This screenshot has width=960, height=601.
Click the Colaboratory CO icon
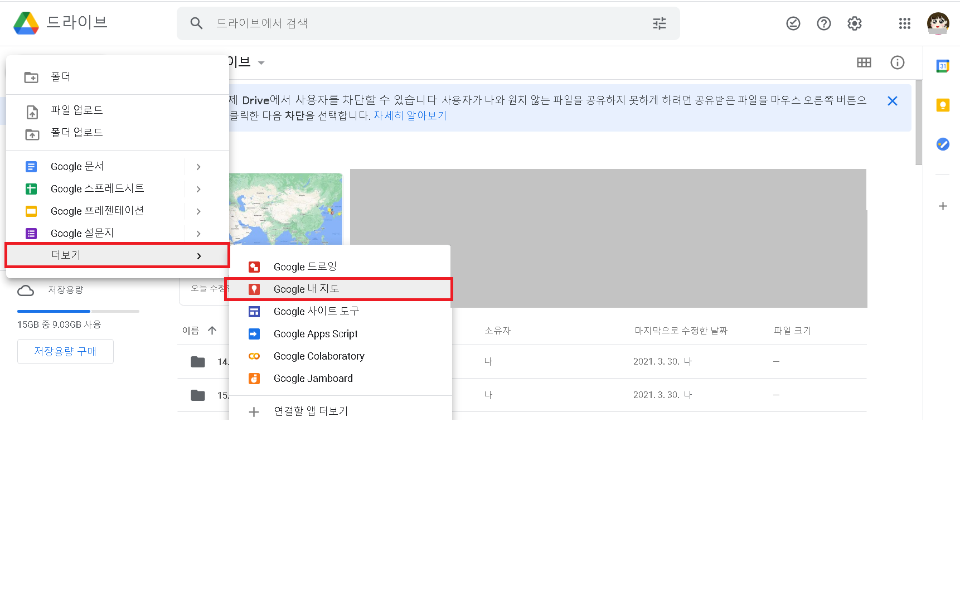click(x=254, y=356)
